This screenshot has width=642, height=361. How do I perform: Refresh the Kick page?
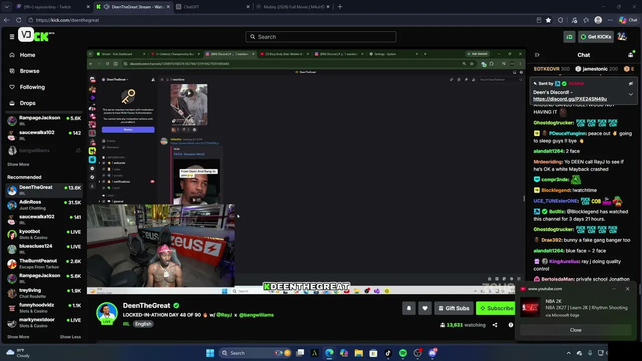point(19,20)
